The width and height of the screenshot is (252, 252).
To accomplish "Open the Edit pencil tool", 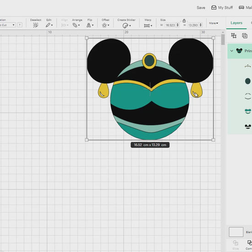I will (48, 25).
